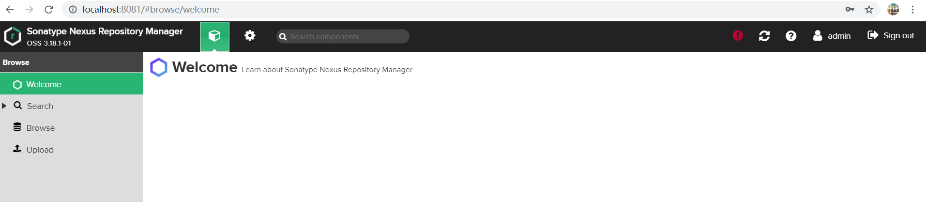Image resolution: width=926 pixels, height=202 pixels.
Task: Open the Chrome three-dot menu
Action: [x=912, y=9]
